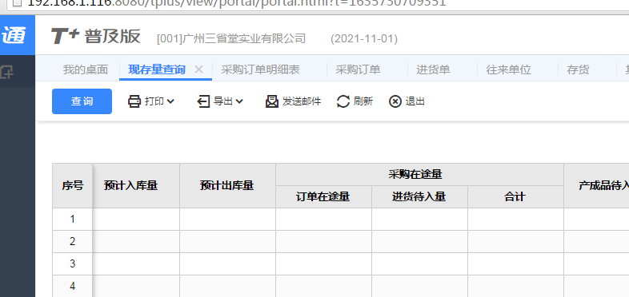
Task: Click the browser address bar URL
Action: pyautogui.click(x=237, y=3)
